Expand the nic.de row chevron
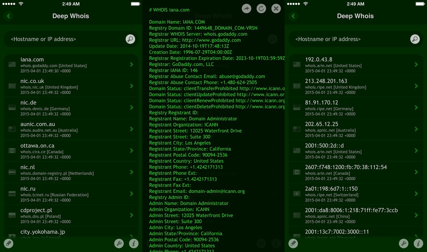 click(x=132, y=107)
